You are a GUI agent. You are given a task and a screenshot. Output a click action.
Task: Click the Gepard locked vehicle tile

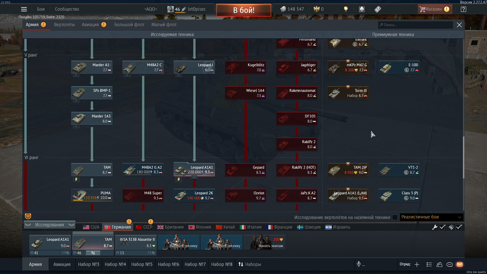pos(246,170)
